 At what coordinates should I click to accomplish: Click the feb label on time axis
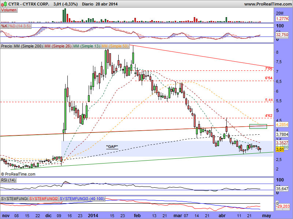[x=137, y=216]
